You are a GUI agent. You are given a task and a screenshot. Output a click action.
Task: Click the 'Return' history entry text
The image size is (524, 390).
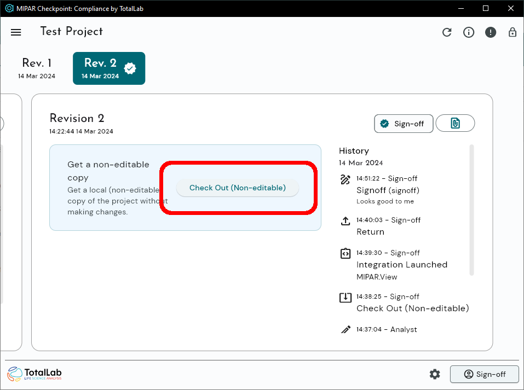pos(370,232)
